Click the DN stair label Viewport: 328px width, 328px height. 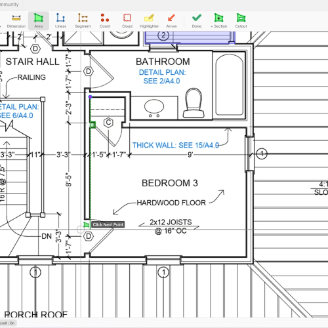click(x=47, y=236)
